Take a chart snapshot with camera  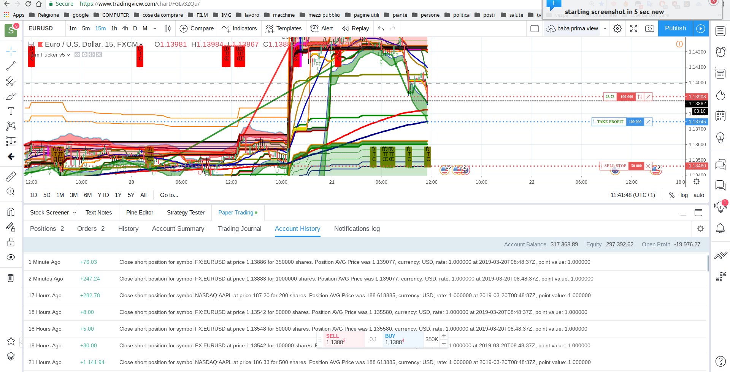[650, 28]
